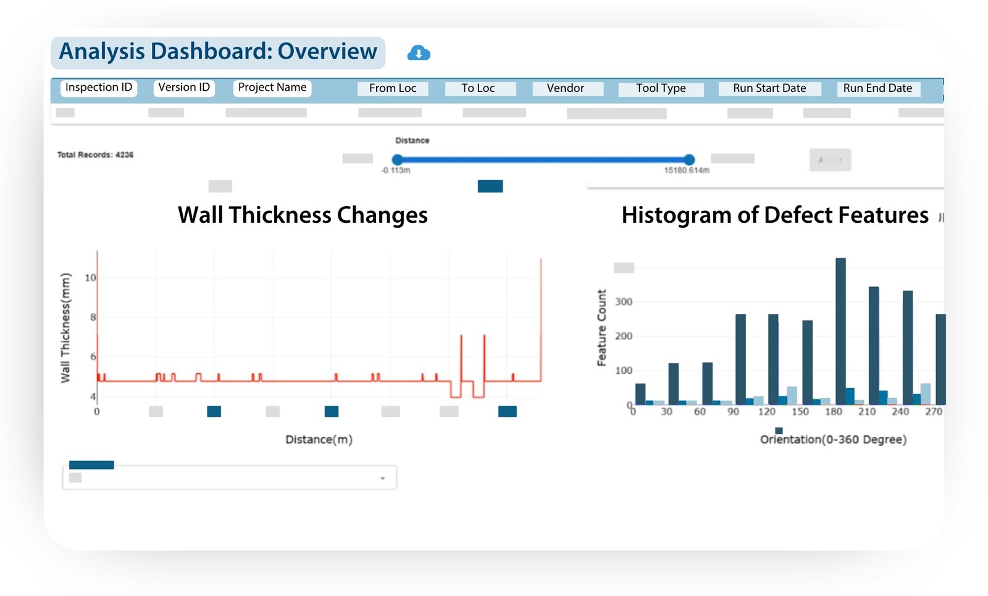The height and width of the screenshot is (596, 988).
Task: Click the Analysis Dashboard: Overview title
Action: [x=218, y=52]
